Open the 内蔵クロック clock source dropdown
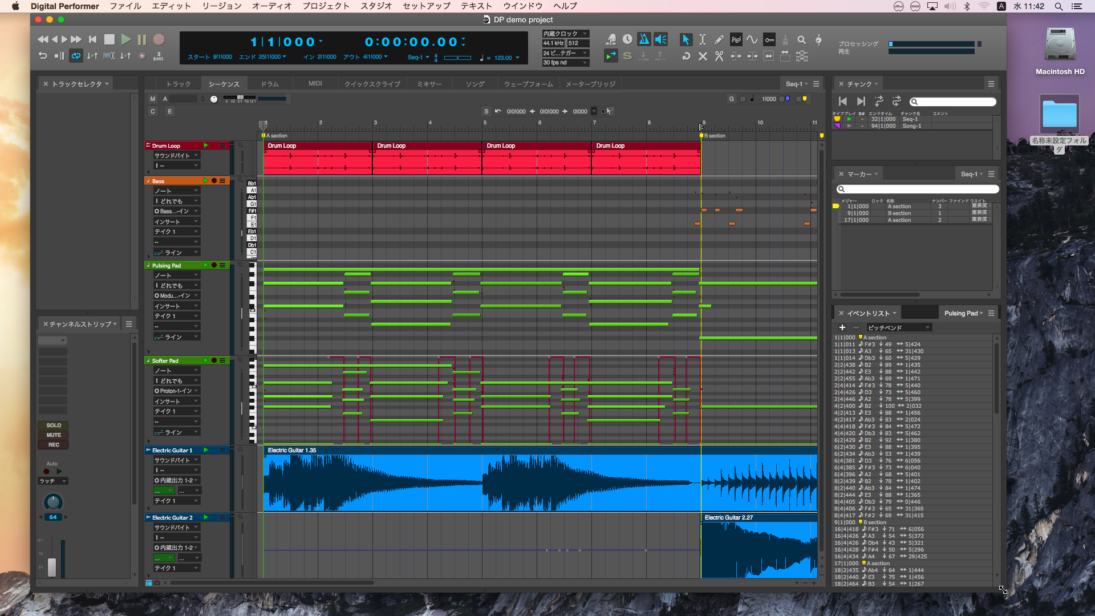 [565, 34]
